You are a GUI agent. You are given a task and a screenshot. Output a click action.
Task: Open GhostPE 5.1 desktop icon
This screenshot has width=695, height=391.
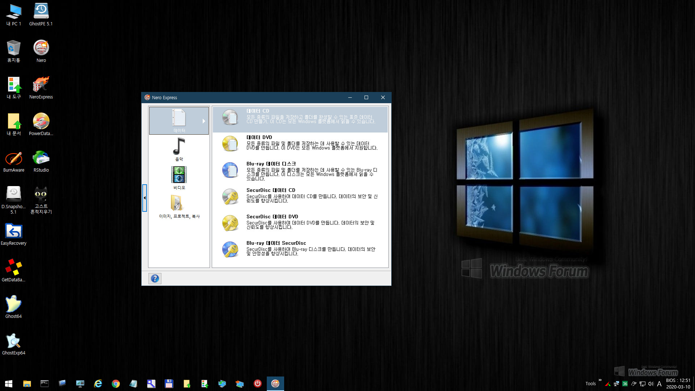(41, 15)
